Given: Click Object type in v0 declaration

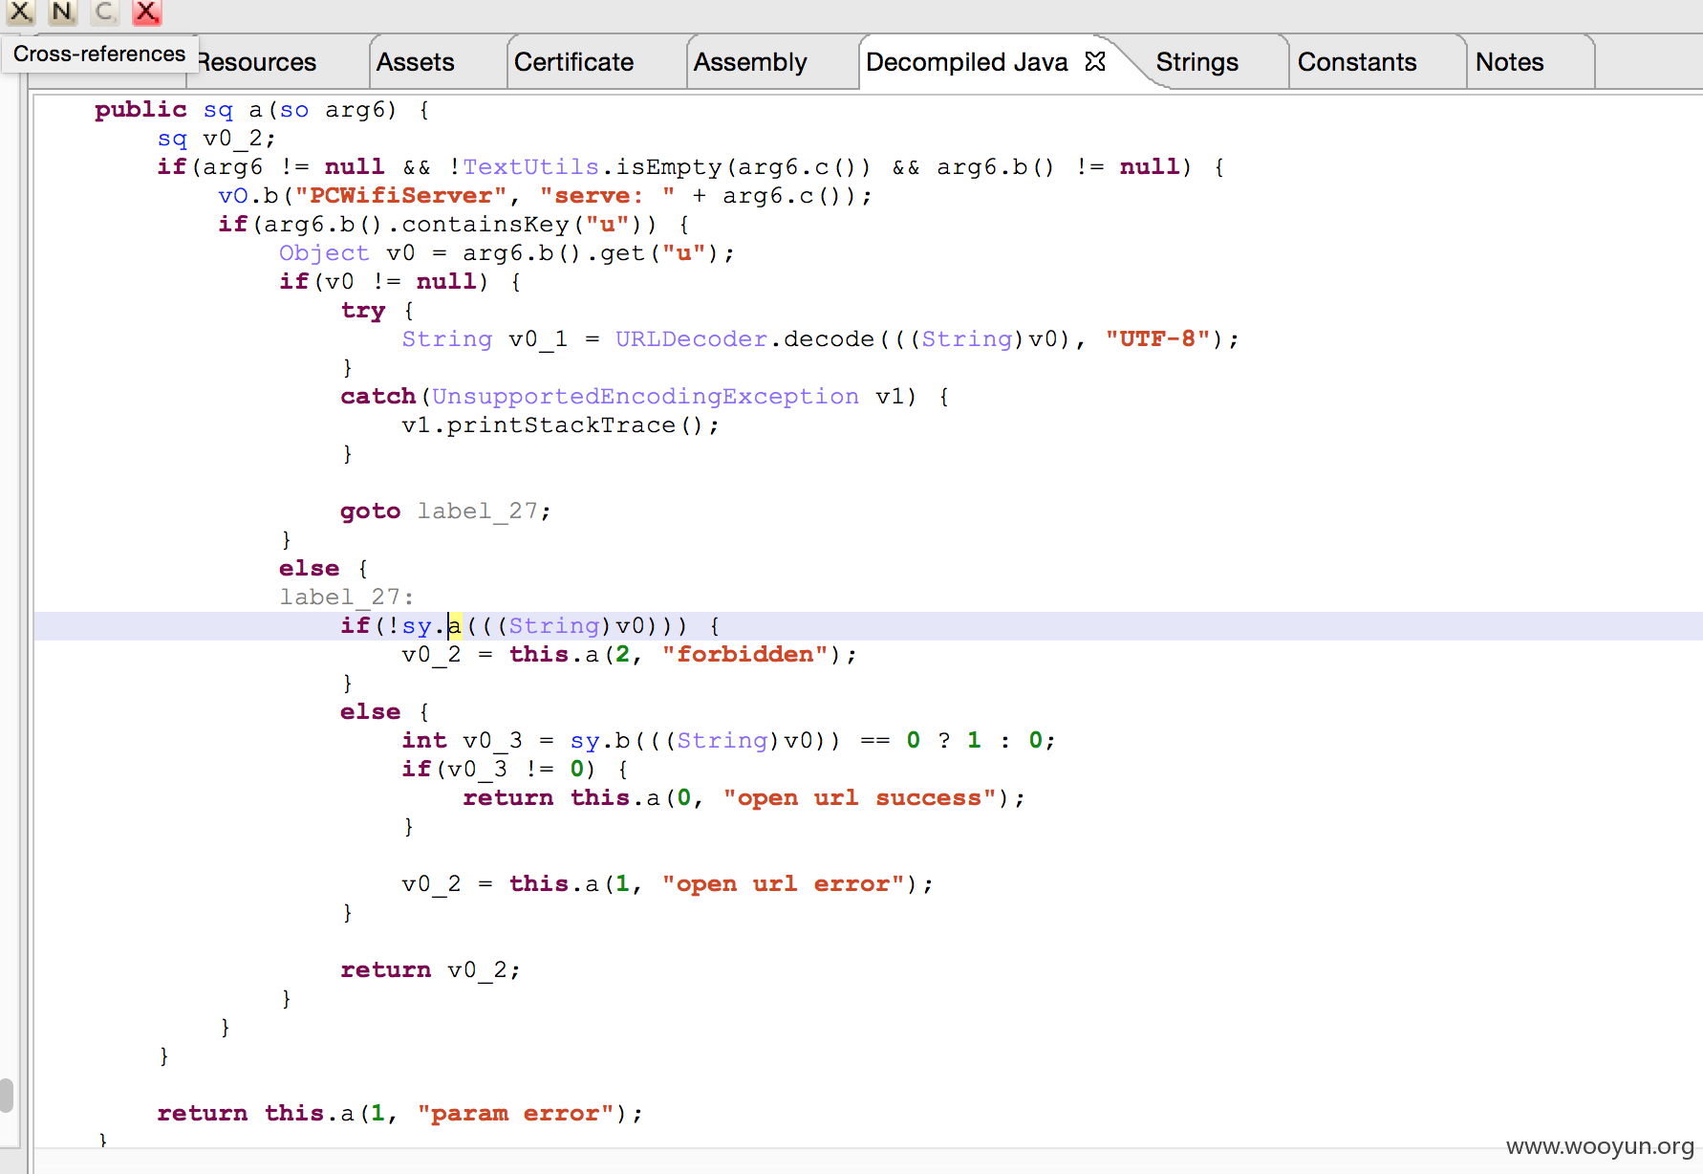Looking at the screenshot, I should (x=324, y=253).
